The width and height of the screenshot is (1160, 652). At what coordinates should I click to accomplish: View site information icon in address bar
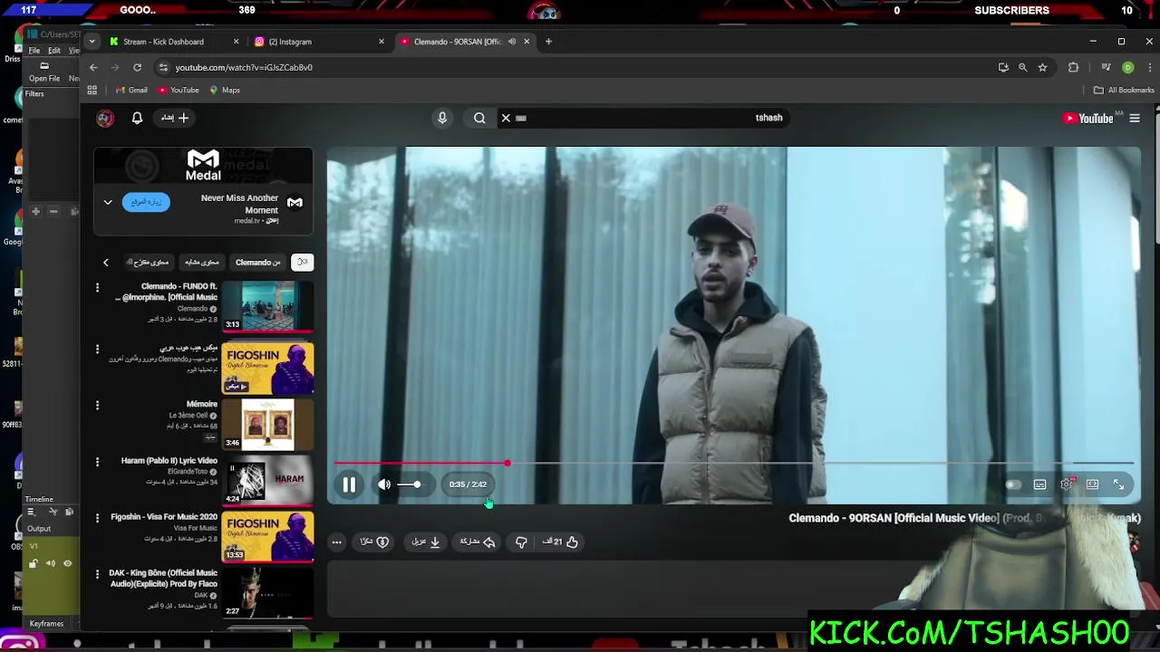point(162,67)
